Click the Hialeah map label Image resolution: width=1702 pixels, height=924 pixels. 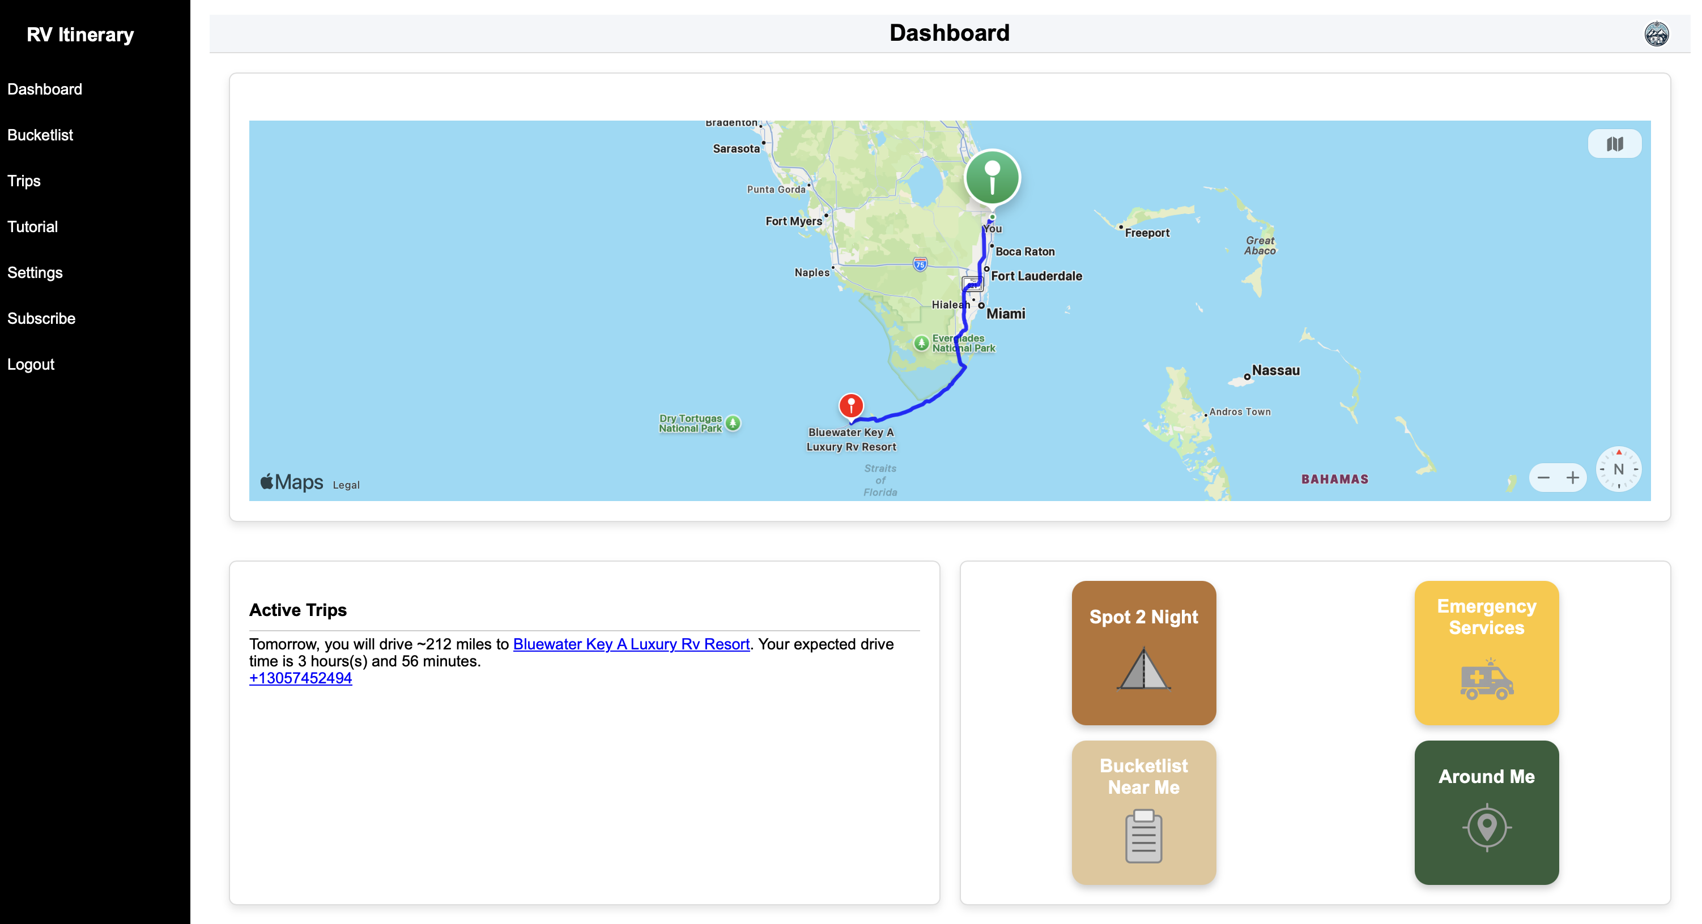951,305
